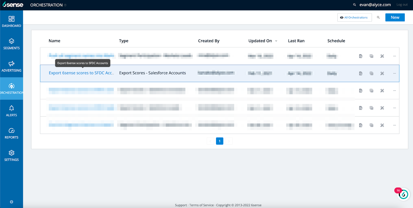Open the three-dot menu of third table row
This screenshot has width=413, height=208.
[394, 91]
